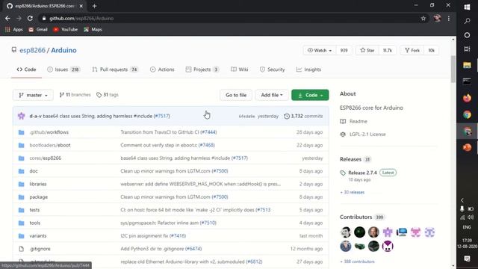Show the + 388 contributors link
Screen dimensions: 478x269
(357, 262)
